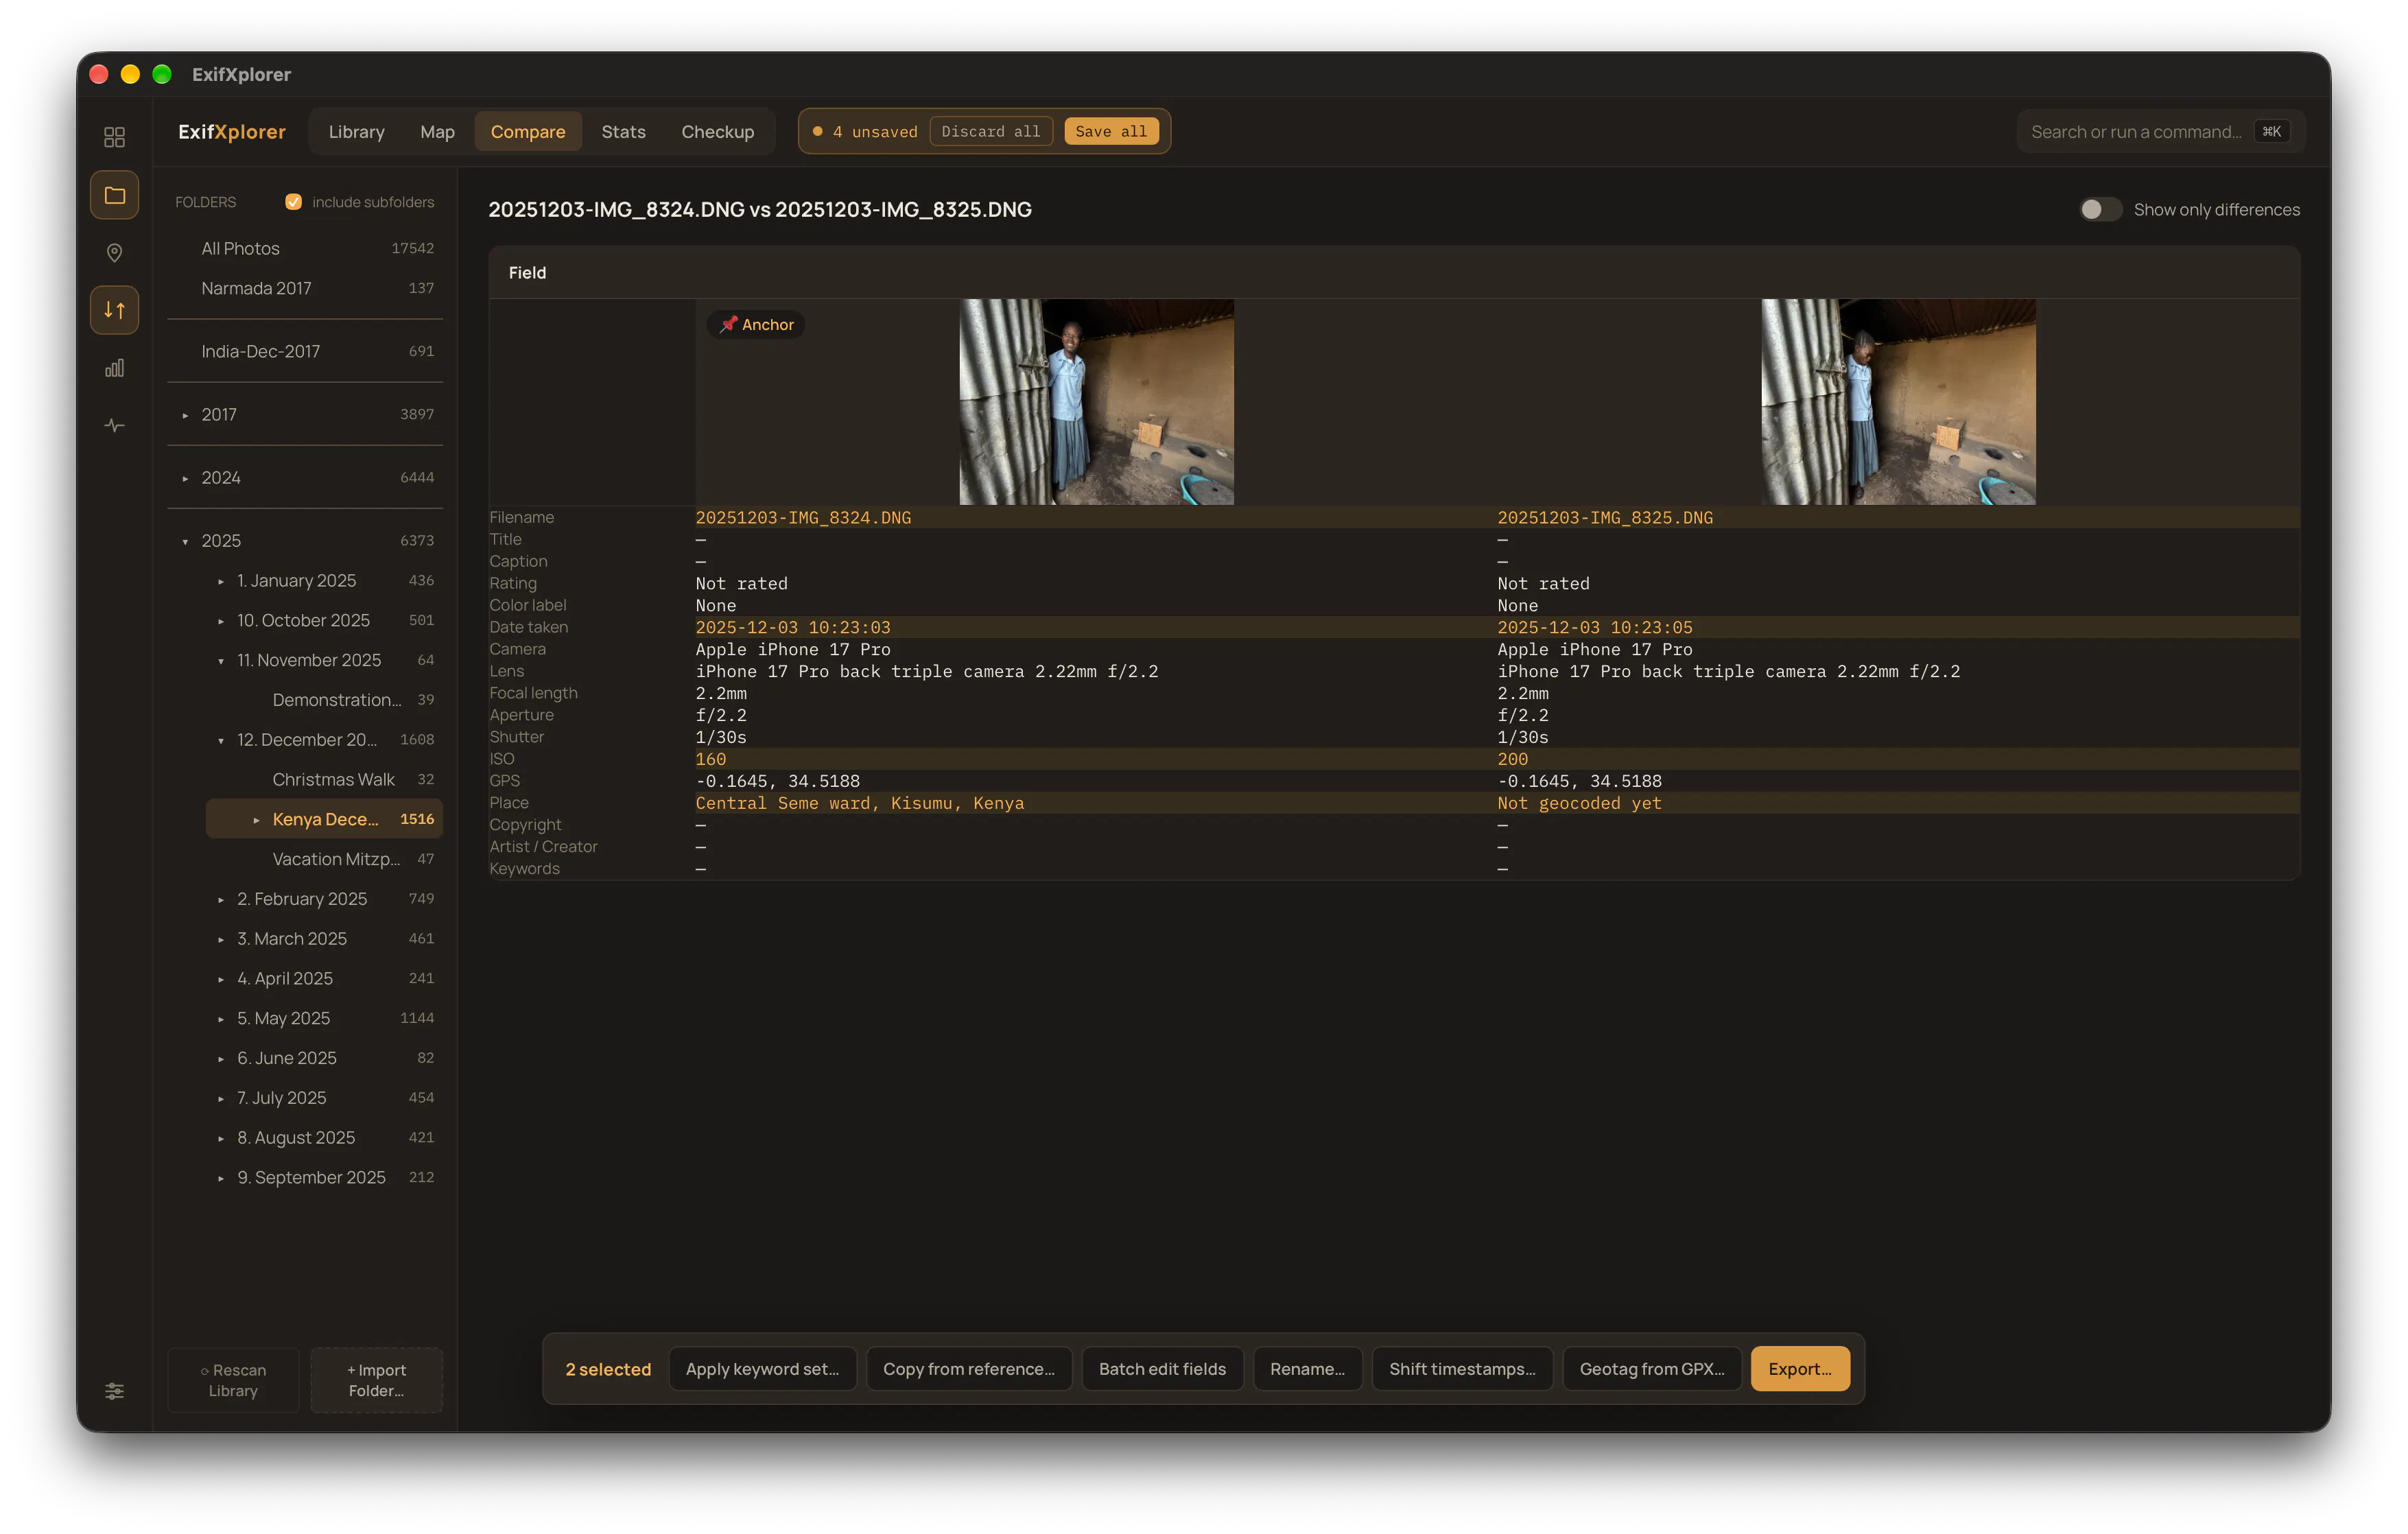Click Import Folder... button
The width and height of the screenshot is (2408, 1534).
click(x=376, y=1380)
